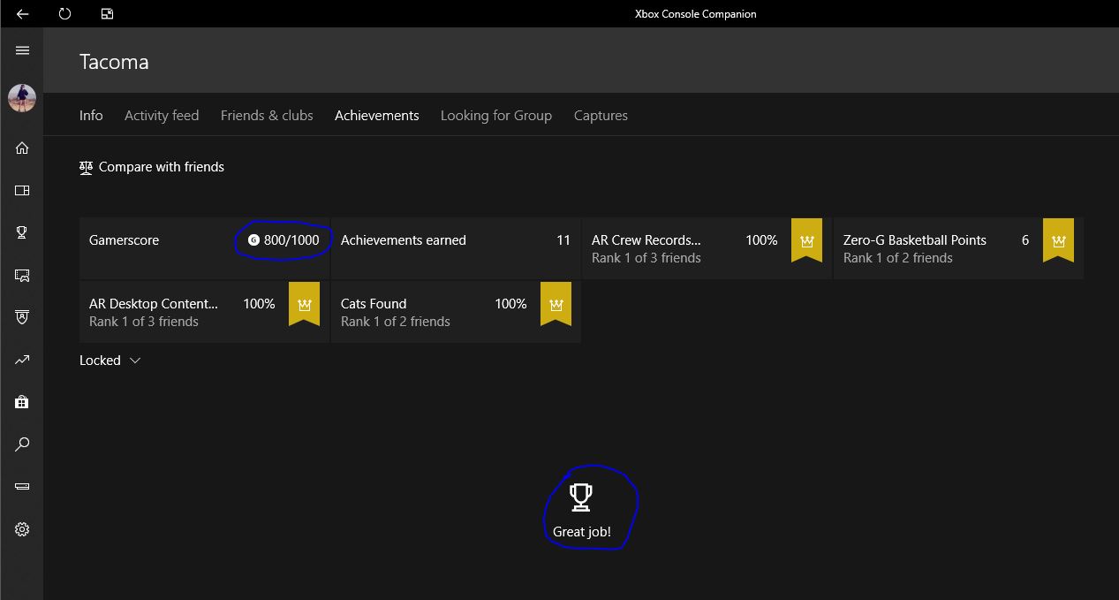Open Friends & clubs tab

[x=267, y=115]
